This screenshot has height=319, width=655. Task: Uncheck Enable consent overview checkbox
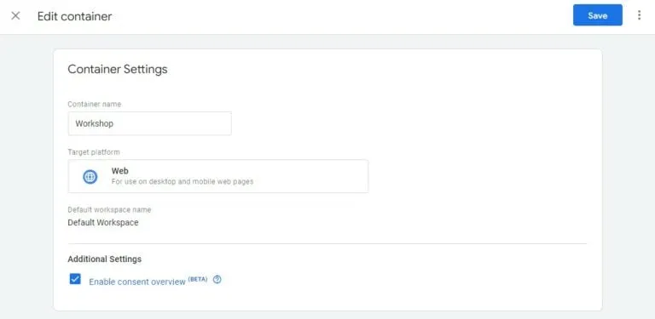click(x=75, y=279)
